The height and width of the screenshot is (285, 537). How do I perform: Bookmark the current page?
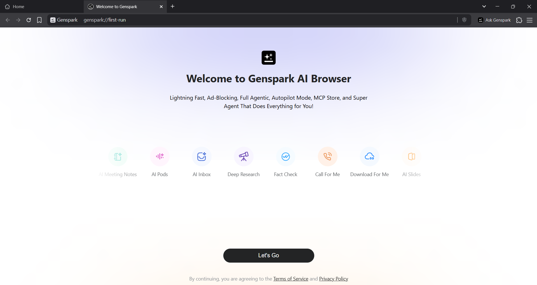pos(39,20)
